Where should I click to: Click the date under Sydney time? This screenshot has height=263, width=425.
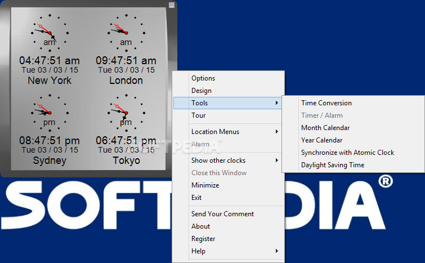50,150
